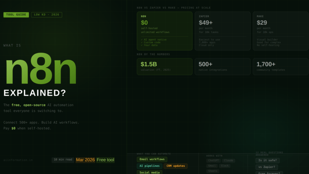
Task: Click the 'Easiest to use' Zapier line
Action: (x=209, y=40)
